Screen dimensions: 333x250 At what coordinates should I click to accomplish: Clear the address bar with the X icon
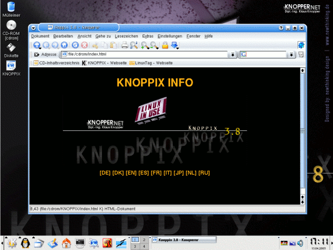36,55
